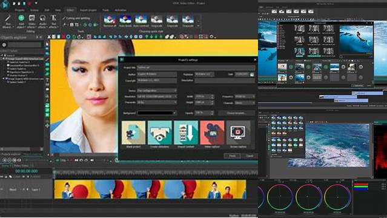Screen dimensions: 387x218
Task: Click the ocean aerial preview in lower-right window
Action: pyautogui.click(x=337, y=145)
